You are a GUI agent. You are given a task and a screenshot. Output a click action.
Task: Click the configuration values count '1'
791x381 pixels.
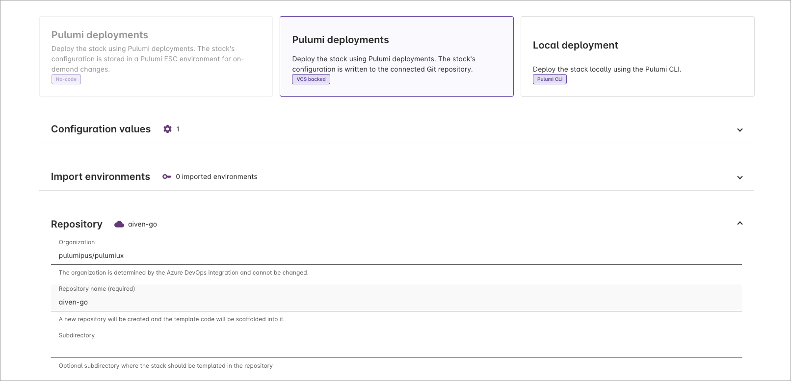[178, 129]
